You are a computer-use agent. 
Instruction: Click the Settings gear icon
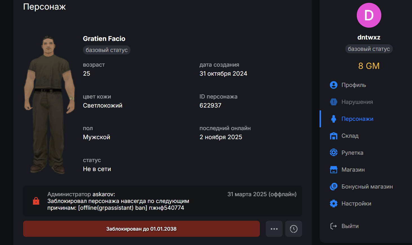point(333,204)
